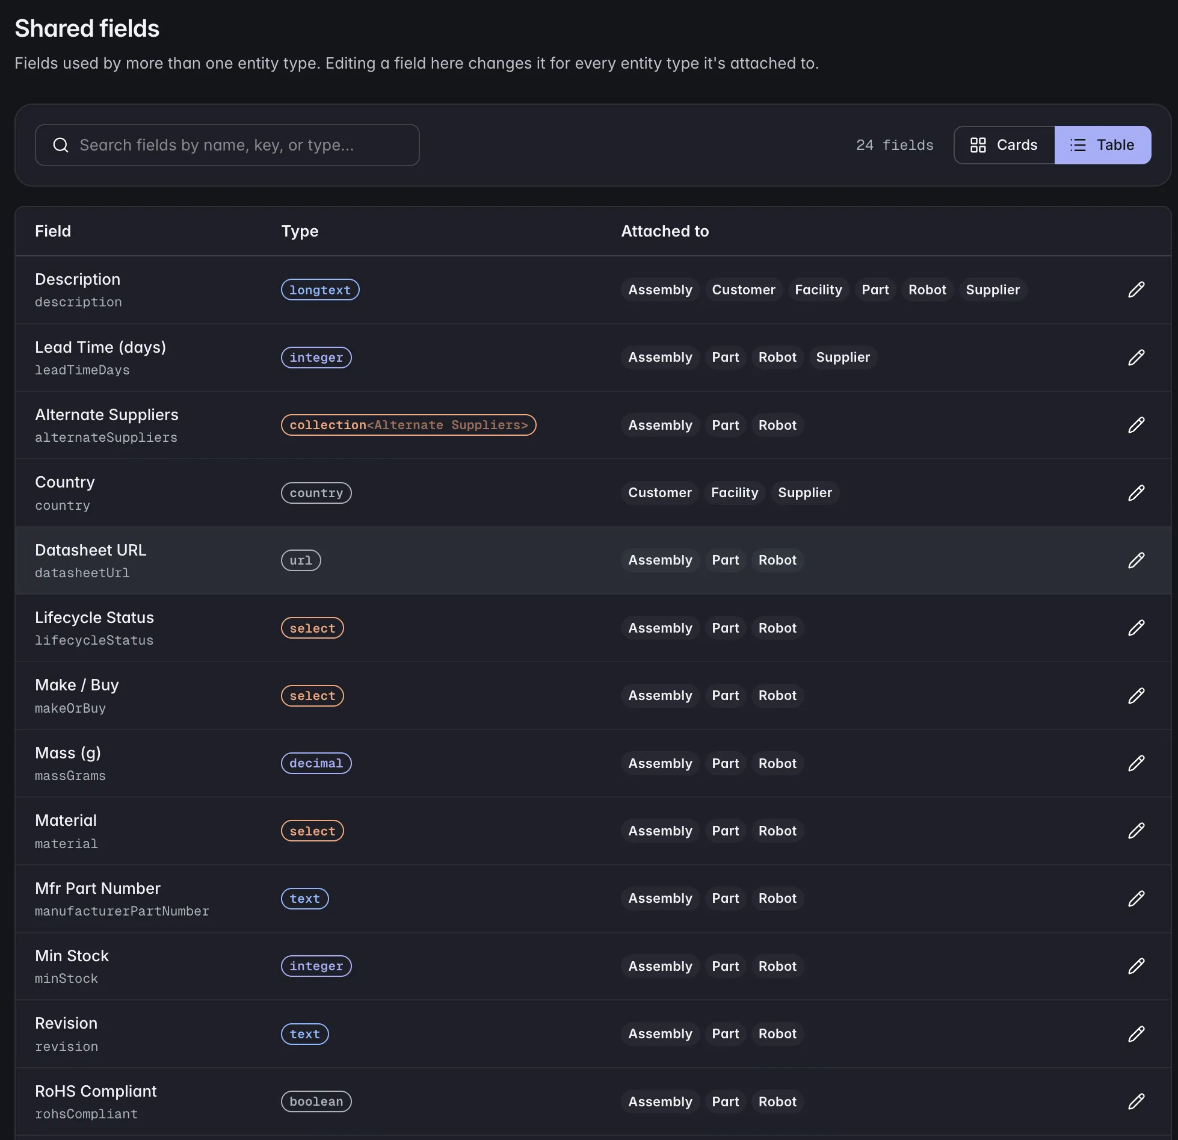Click the Attached to column header
The image size is (1178, 1140).
pos(665,231)
